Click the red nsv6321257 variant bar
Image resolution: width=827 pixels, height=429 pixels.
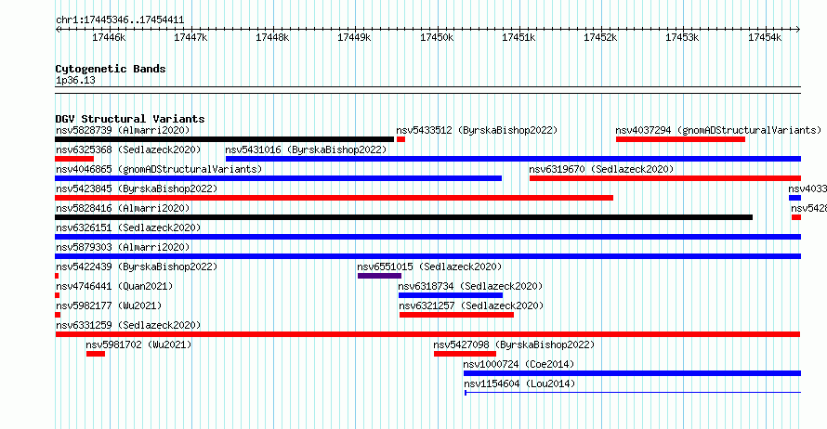[457, 315]
